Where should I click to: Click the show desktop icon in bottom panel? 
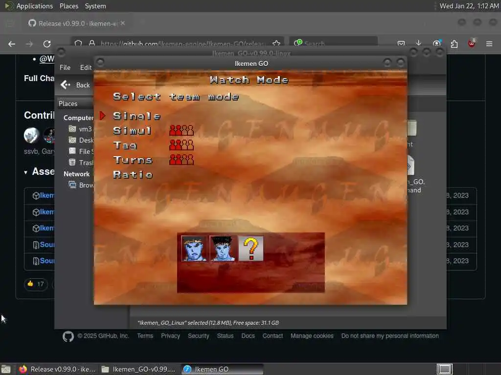pos(6,369)
